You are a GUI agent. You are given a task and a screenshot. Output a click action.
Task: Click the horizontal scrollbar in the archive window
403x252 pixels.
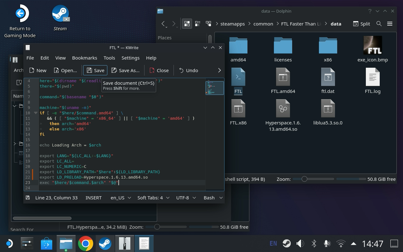(x=42, y=218)
